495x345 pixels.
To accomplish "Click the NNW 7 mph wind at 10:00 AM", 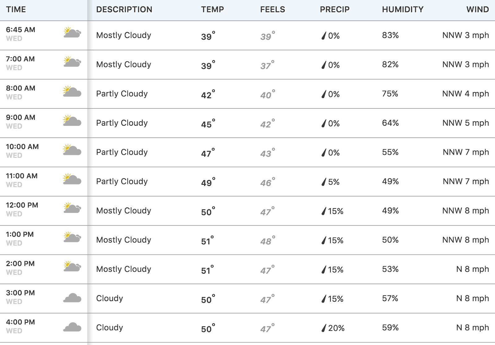I will [x=466, y=152].
